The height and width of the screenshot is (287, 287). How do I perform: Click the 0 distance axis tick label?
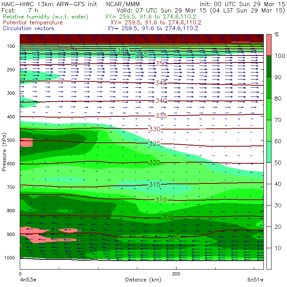pos(20,274)
